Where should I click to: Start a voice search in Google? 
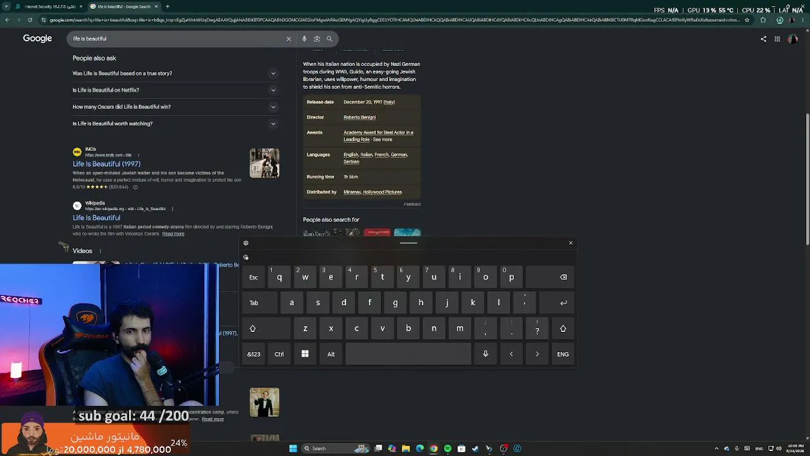(304, 39)
